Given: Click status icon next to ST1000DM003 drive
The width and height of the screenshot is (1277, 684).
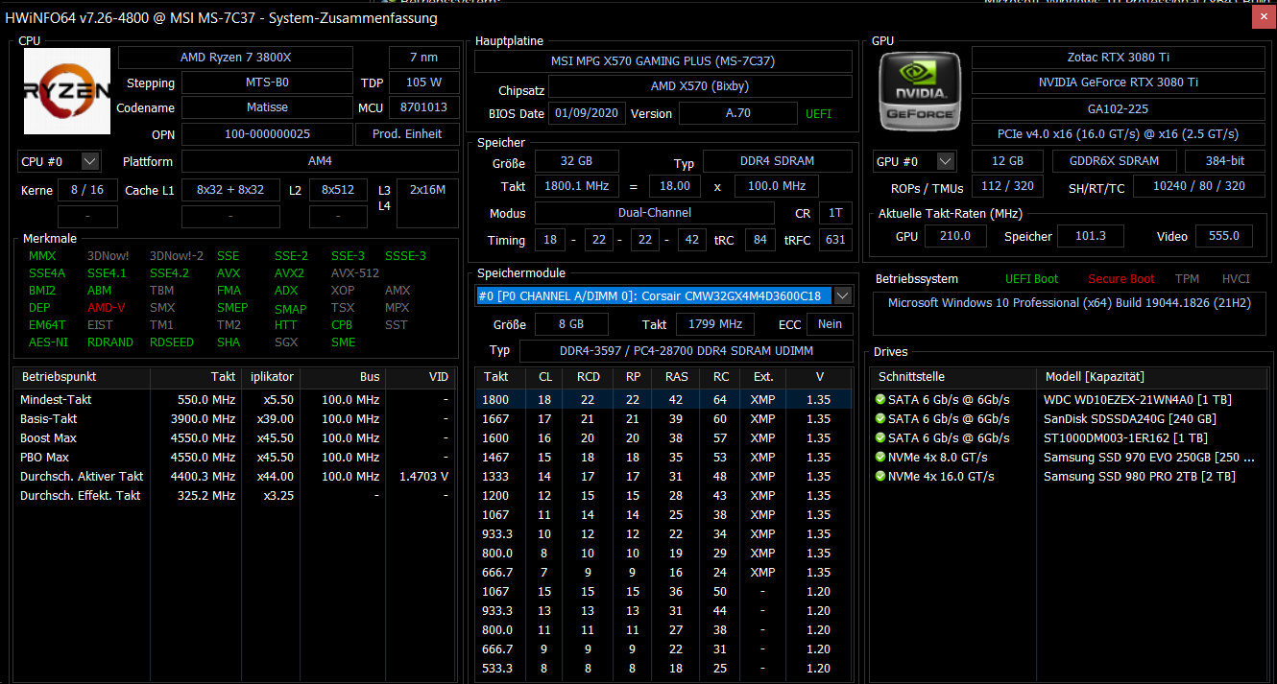Looking at the screenshot, I should tap(880, 437).
